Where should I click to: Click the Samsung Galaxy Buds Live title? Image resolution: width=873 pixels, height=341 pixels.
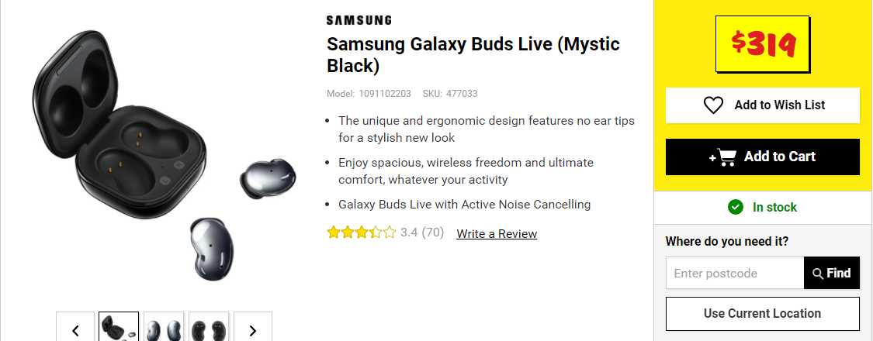473,54
